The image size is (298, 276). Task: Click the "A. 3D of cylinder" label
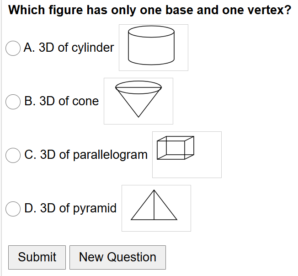[x=69, y=48]
